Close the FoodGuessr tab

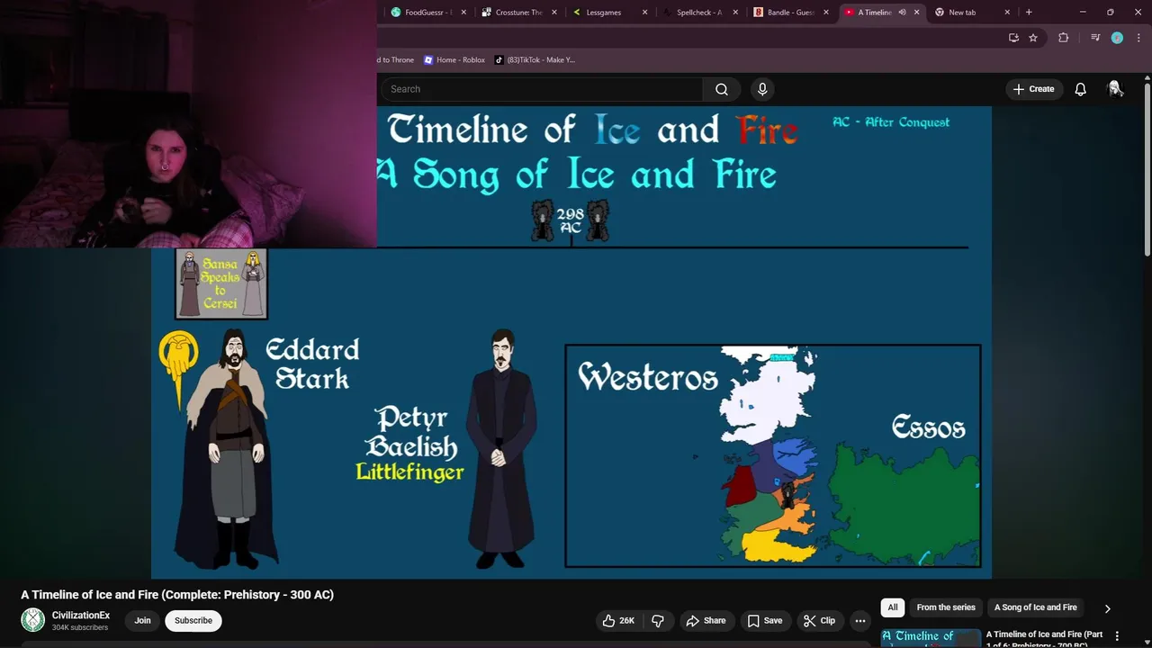point(464,13)
